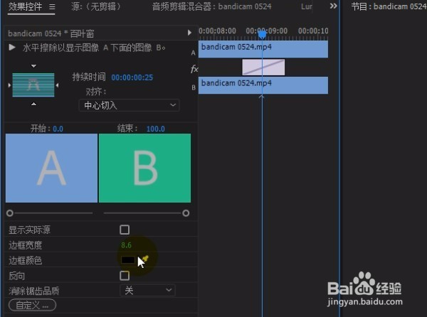Click the end preview slider handle under B
Image resolution: width=427 pixels, height=317 pixels.
[186, 213]
